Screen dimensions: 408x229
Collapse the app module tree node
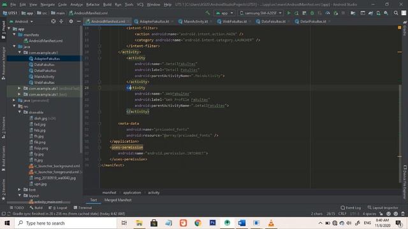click(x=10, y=29)
